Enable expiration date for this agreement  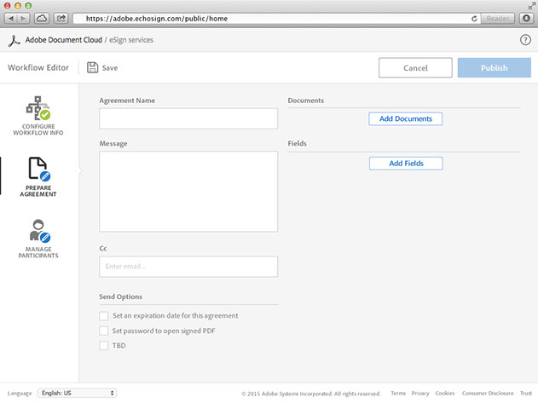104,315
